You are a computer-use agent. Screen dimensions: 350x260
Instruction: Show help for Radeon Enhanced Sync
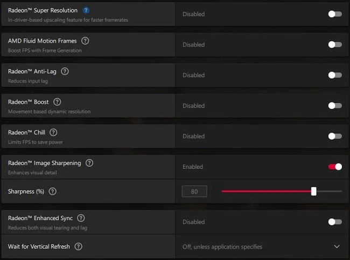click(81, 218)
